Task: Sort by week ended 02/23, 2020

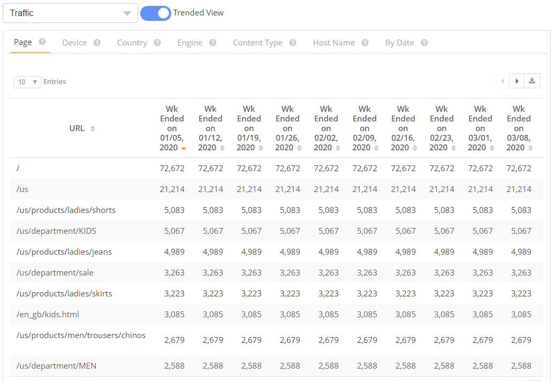Action: tap(453, 148)
